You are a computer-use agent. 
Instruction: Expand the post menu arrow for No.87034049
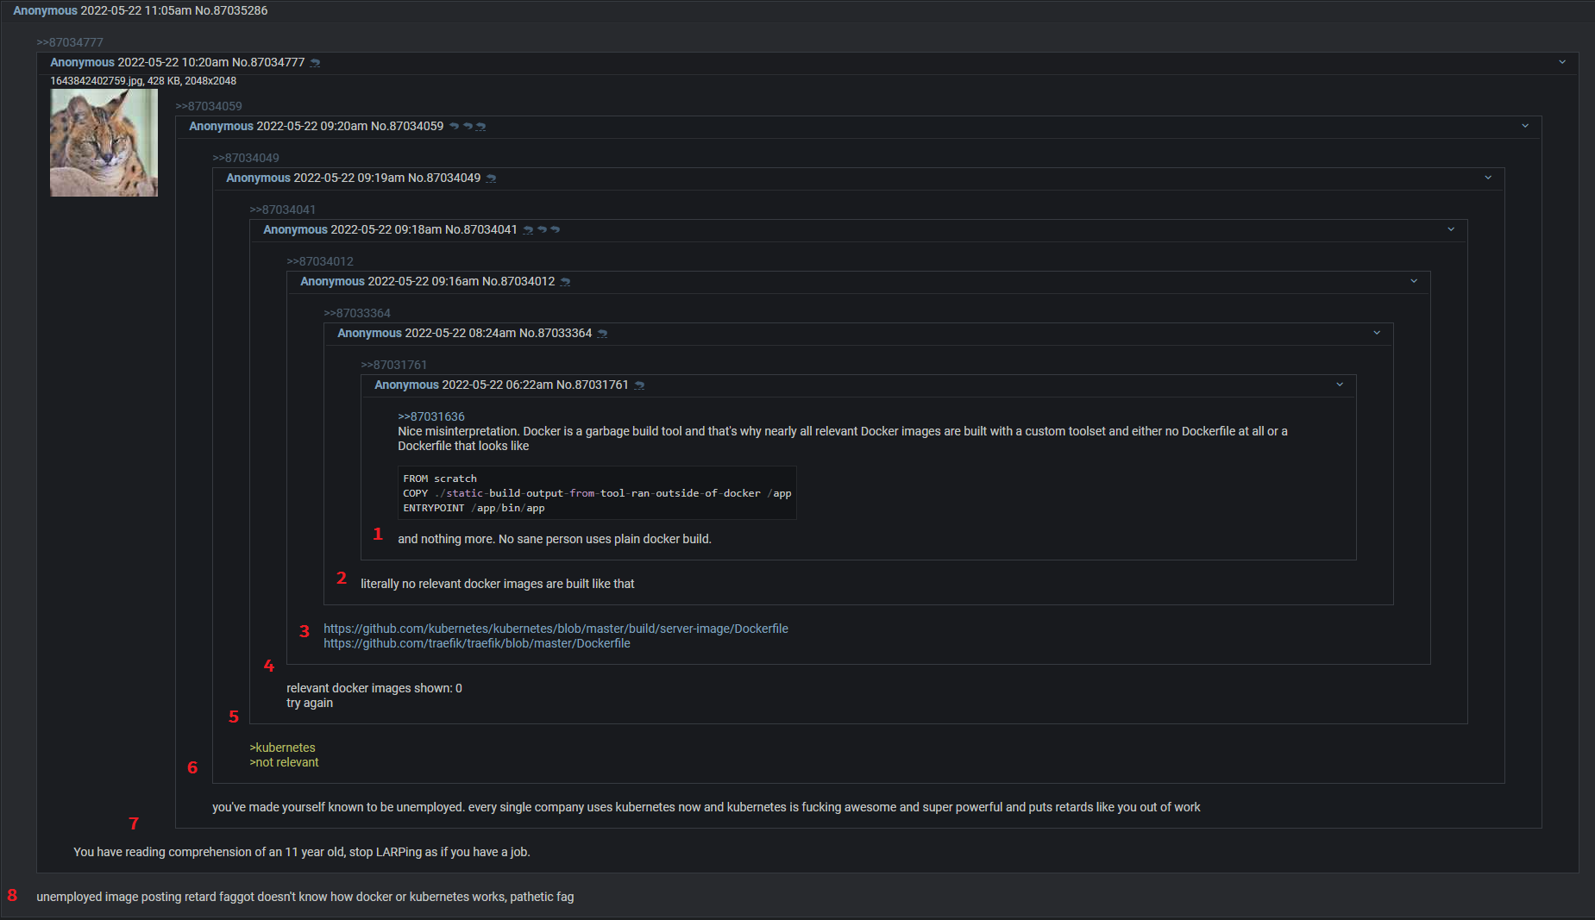1488,178
